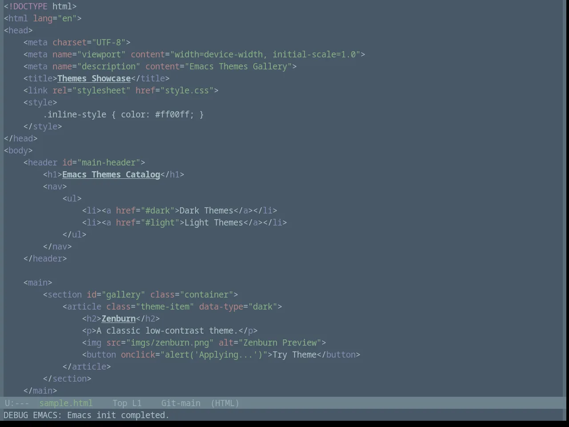The height and width of the screenshot is (427, 569).
Task: Click the closing </main> tag
Action: [40, 391]
